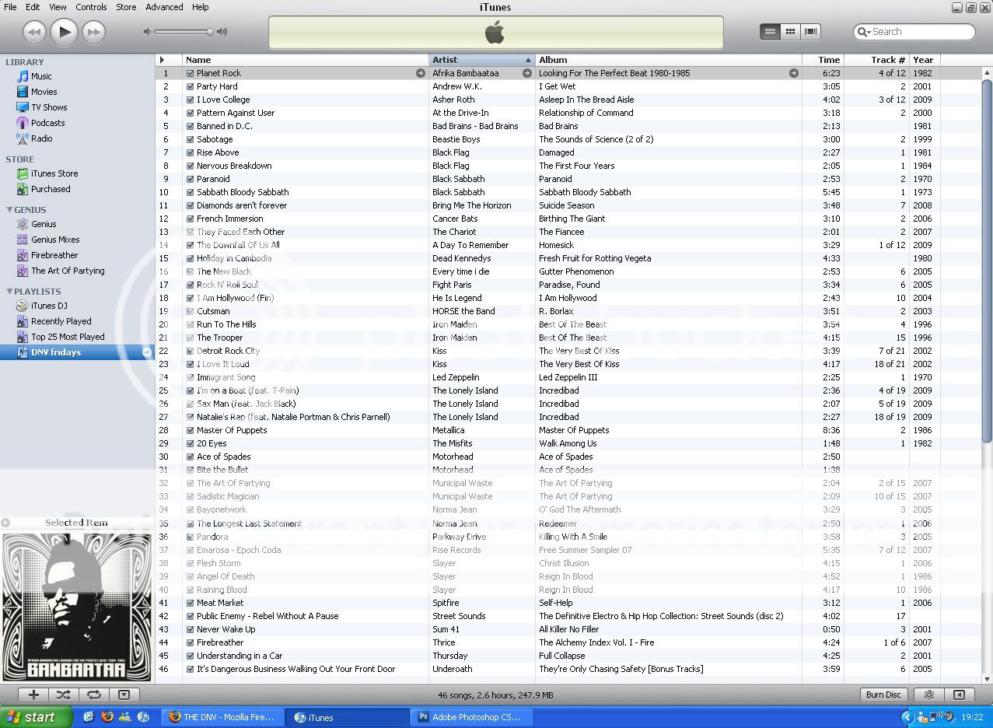Viewport: 993px width, 728px height.
Task: Uncheck the Sabotage track checkbox
Action: click(x=190, y=139)
